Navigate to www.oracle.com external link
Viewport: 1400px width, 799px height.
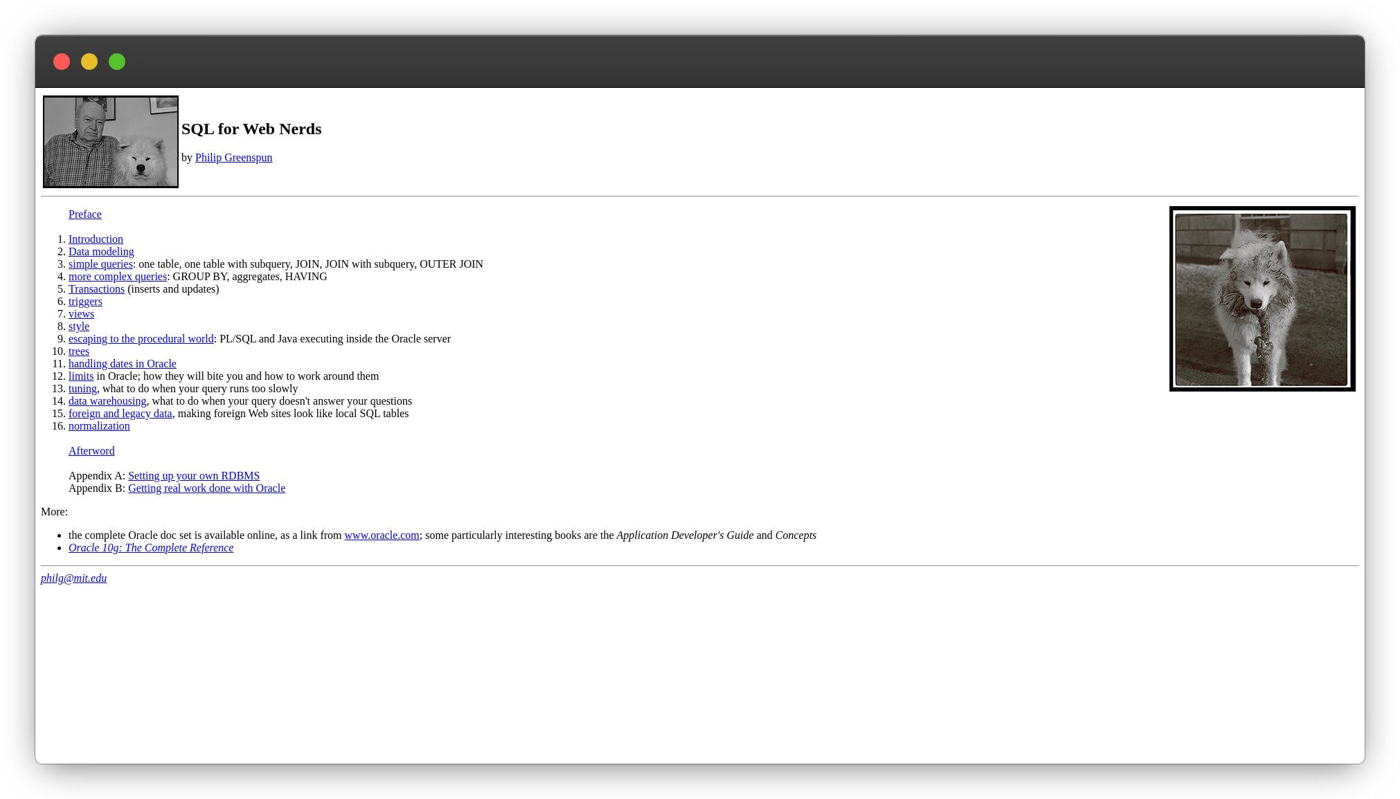tap(382, 535)
